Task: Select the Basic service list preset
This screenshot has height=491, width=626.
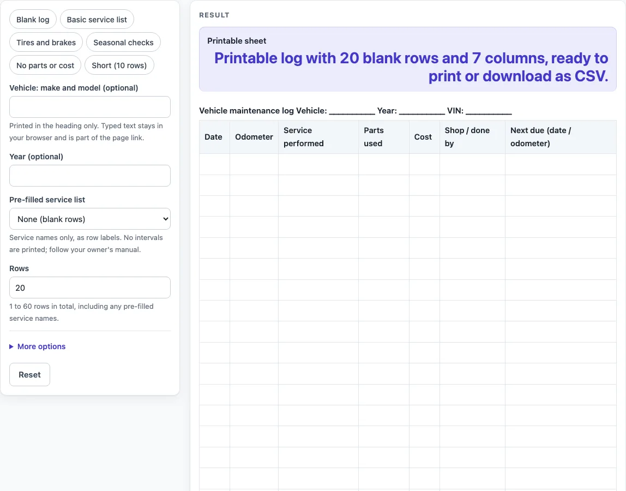Action: pos(97,20)
